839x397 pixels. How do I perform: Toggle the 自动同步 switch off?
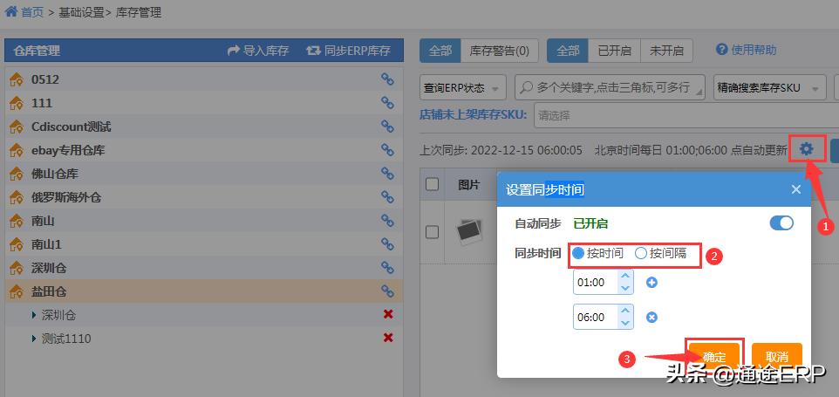tap(781, 223)
